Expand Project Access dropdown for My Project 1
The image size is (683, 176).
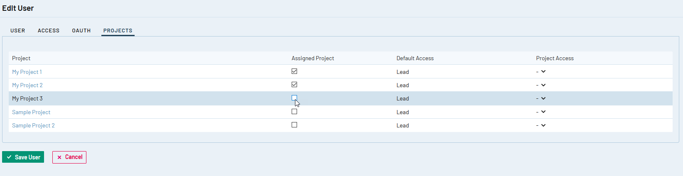541,72
